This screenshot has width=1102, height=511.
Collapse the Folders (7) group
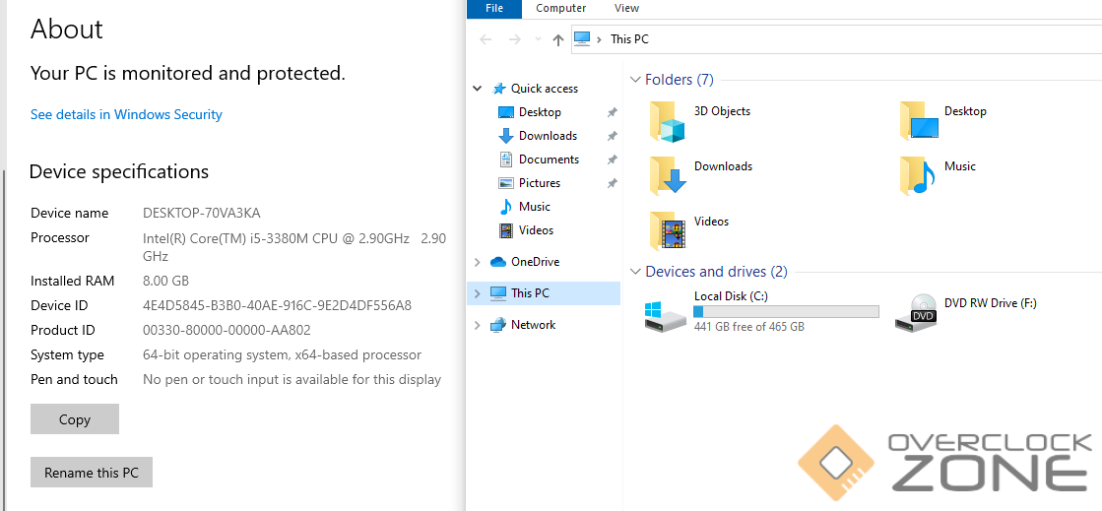pos(634,80)
